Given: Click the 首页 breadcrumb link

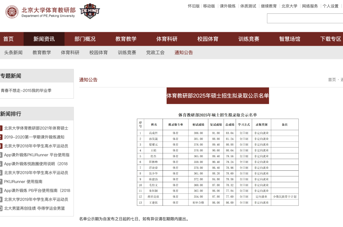Looking at the screenshot, I should pos(332,80).
